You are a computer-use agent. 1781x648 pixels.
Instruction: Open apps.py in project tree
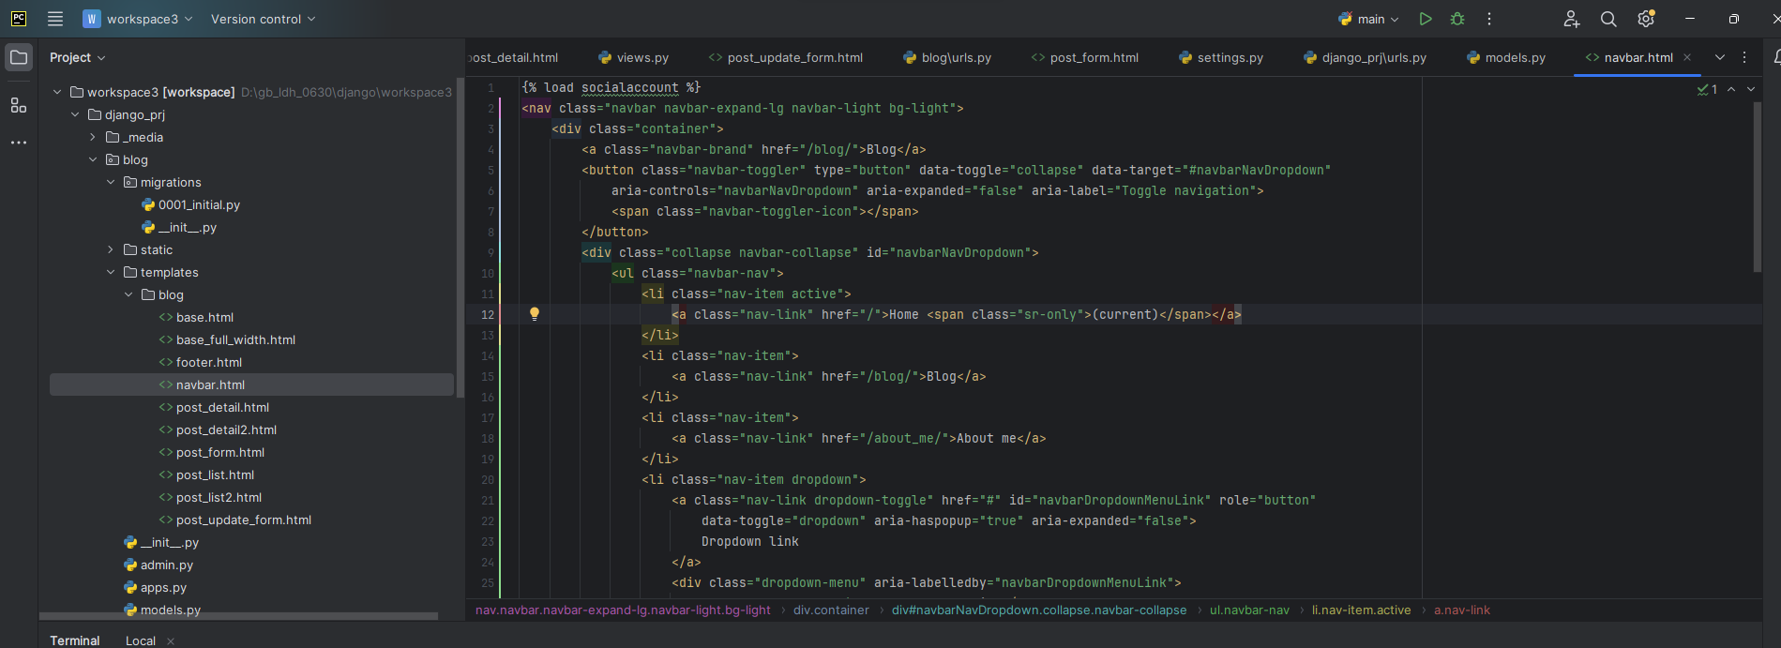pos(156,587)
